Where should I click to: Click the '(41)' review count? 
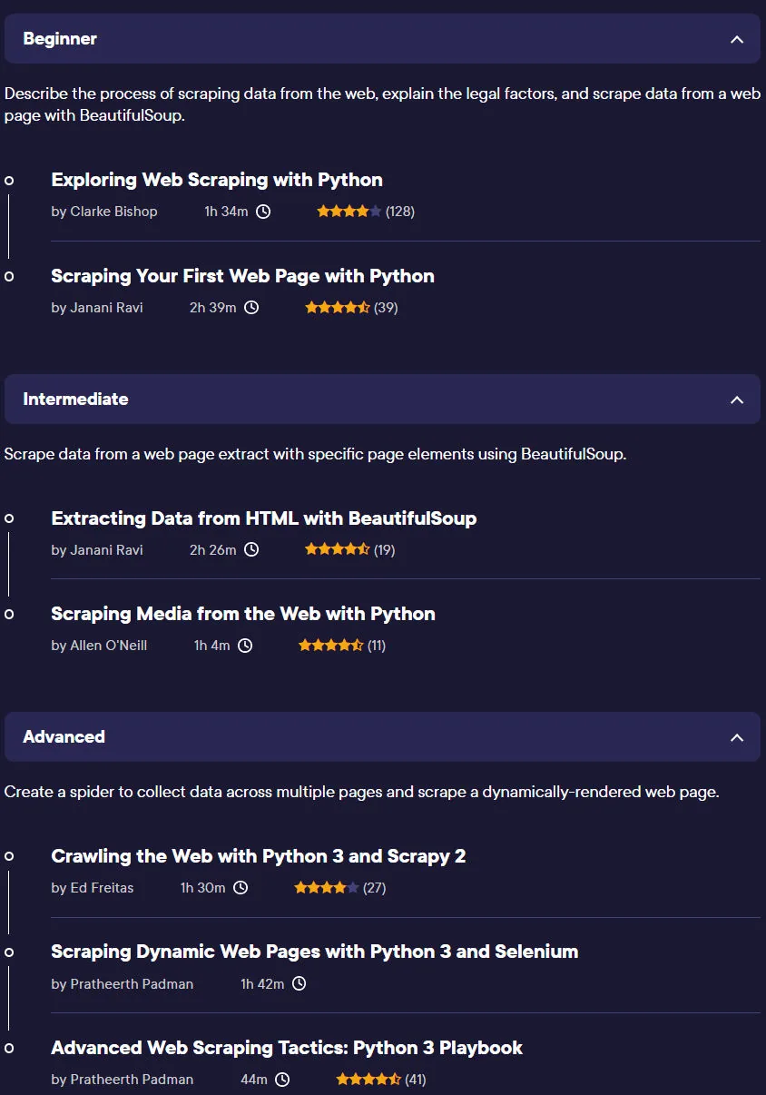tap(416, 1080)
